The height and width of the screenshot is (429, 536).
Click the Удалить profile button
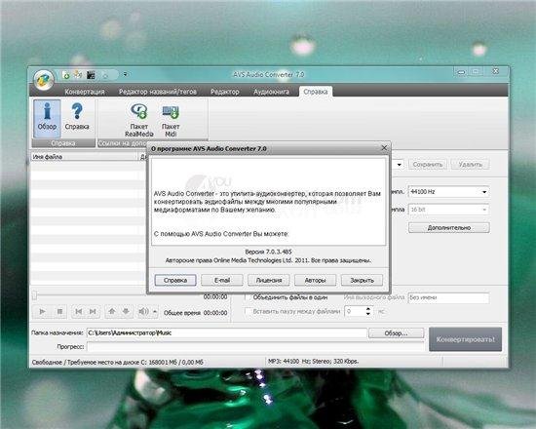pos(471,165)
